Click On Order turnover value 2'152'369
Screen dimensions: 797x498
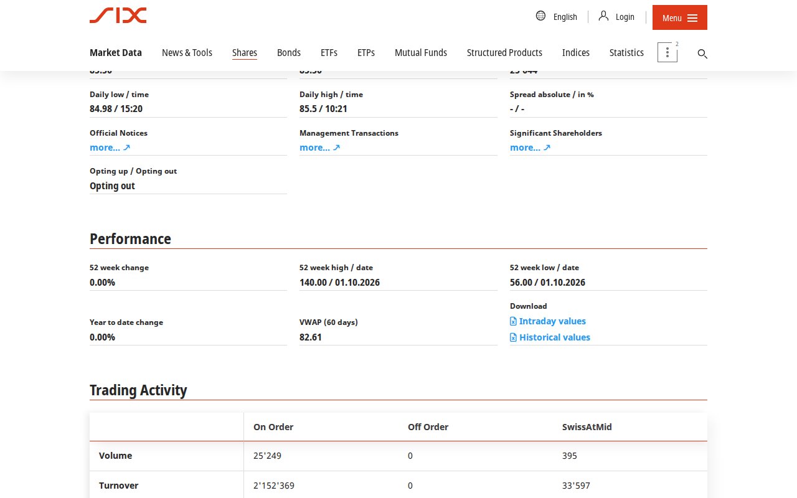(274, 486)
